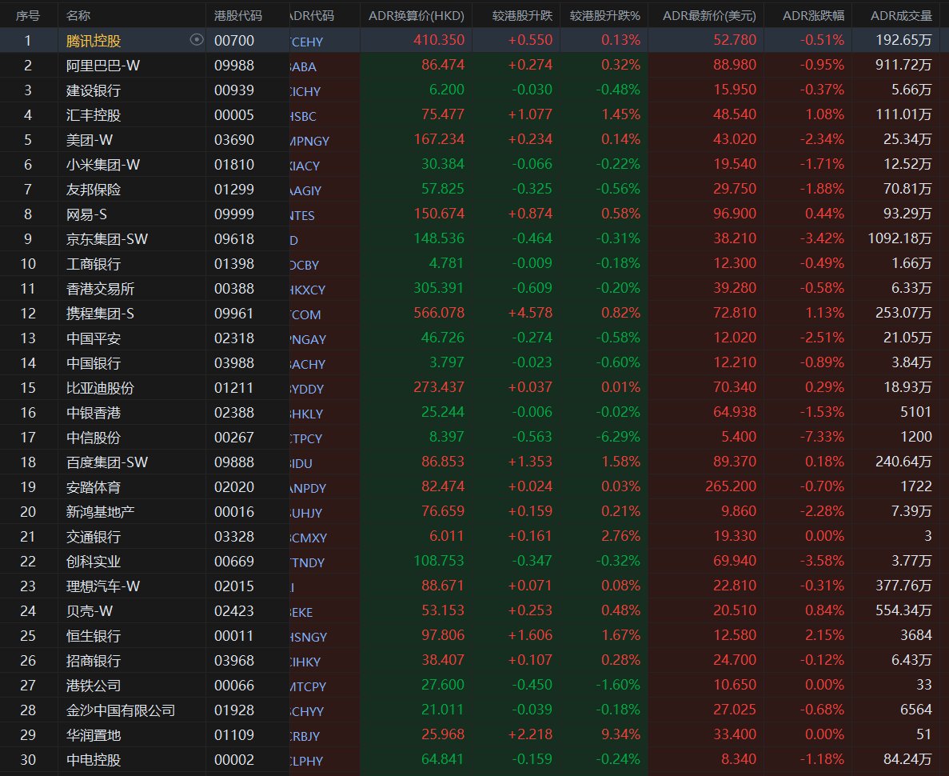Select the 中电控股 row name
The height and width of the screenshot is (776, 949).
(94, 760)
